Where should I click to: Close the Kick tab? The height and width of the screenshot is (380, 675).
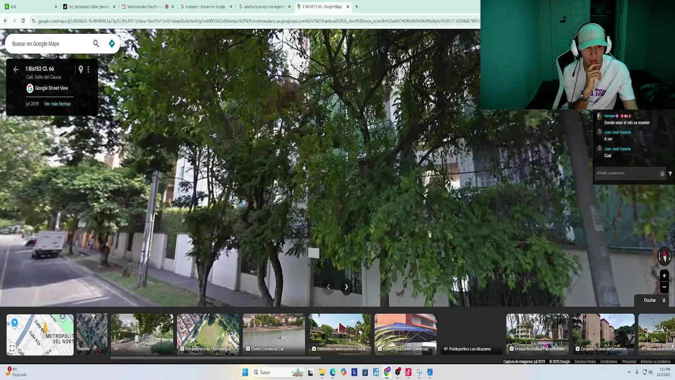point(56,7)
